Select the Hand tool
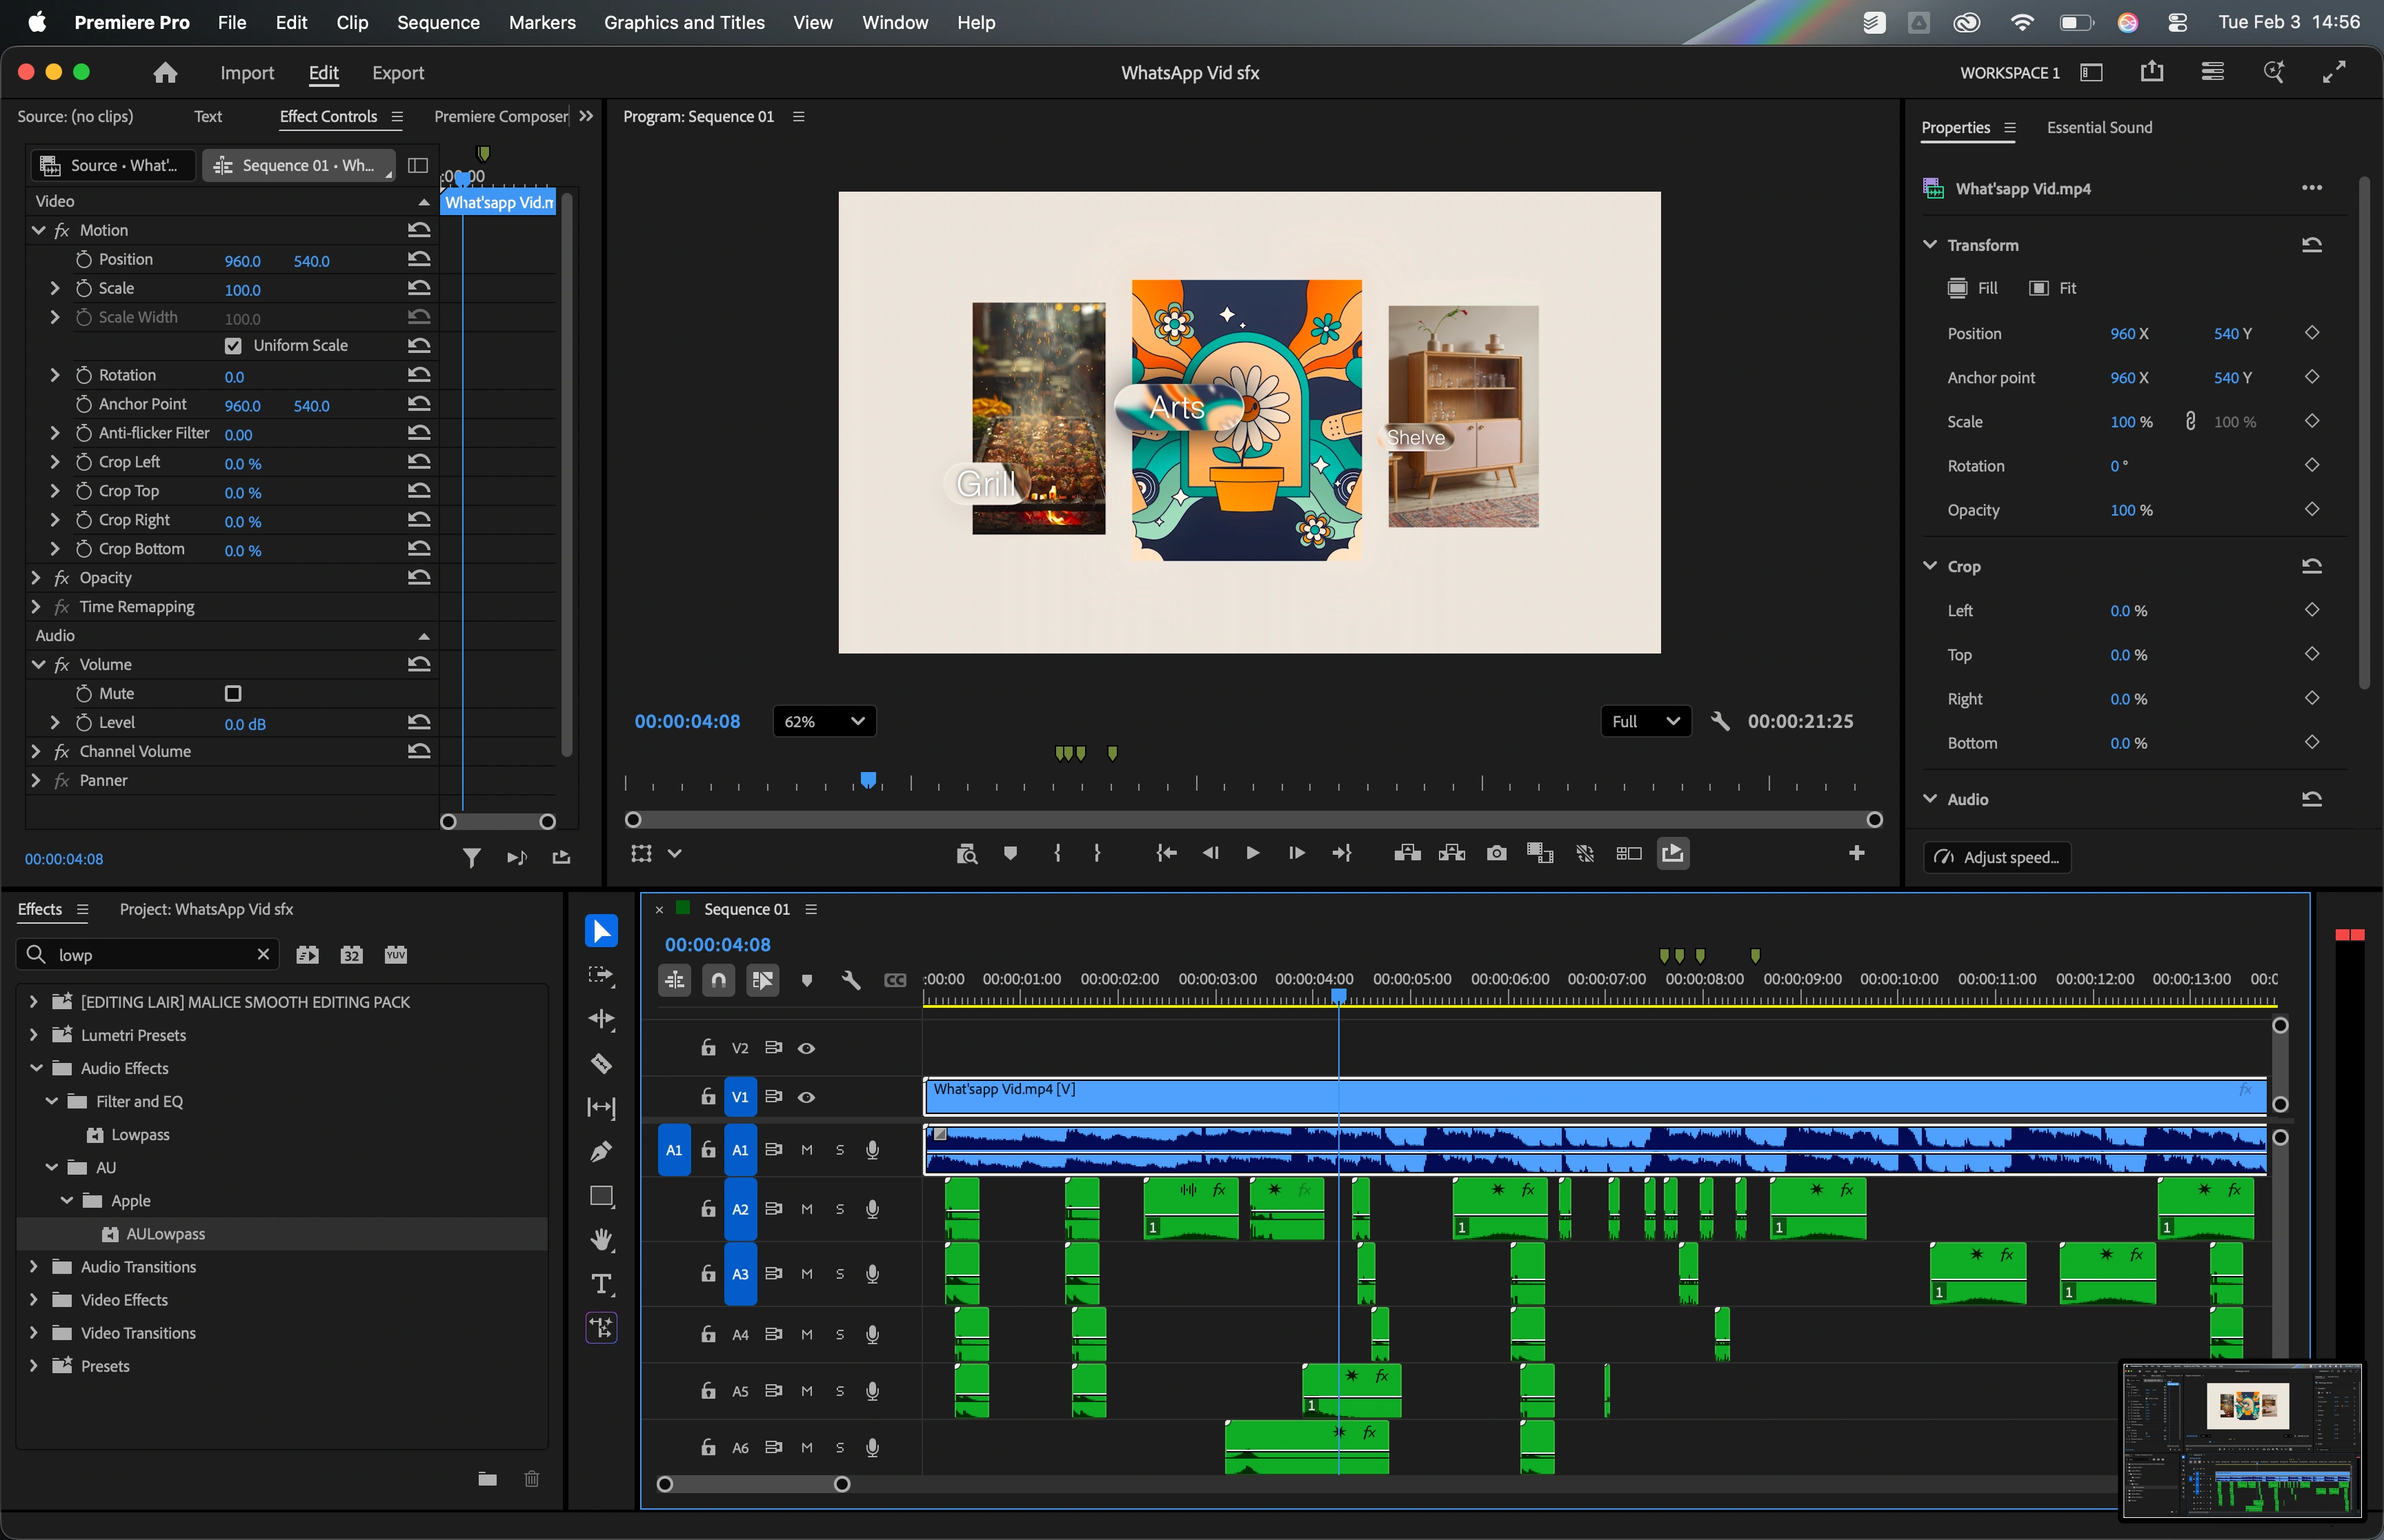The height and width of the screenshot is (1540, 2384). tap(602, 1240)
